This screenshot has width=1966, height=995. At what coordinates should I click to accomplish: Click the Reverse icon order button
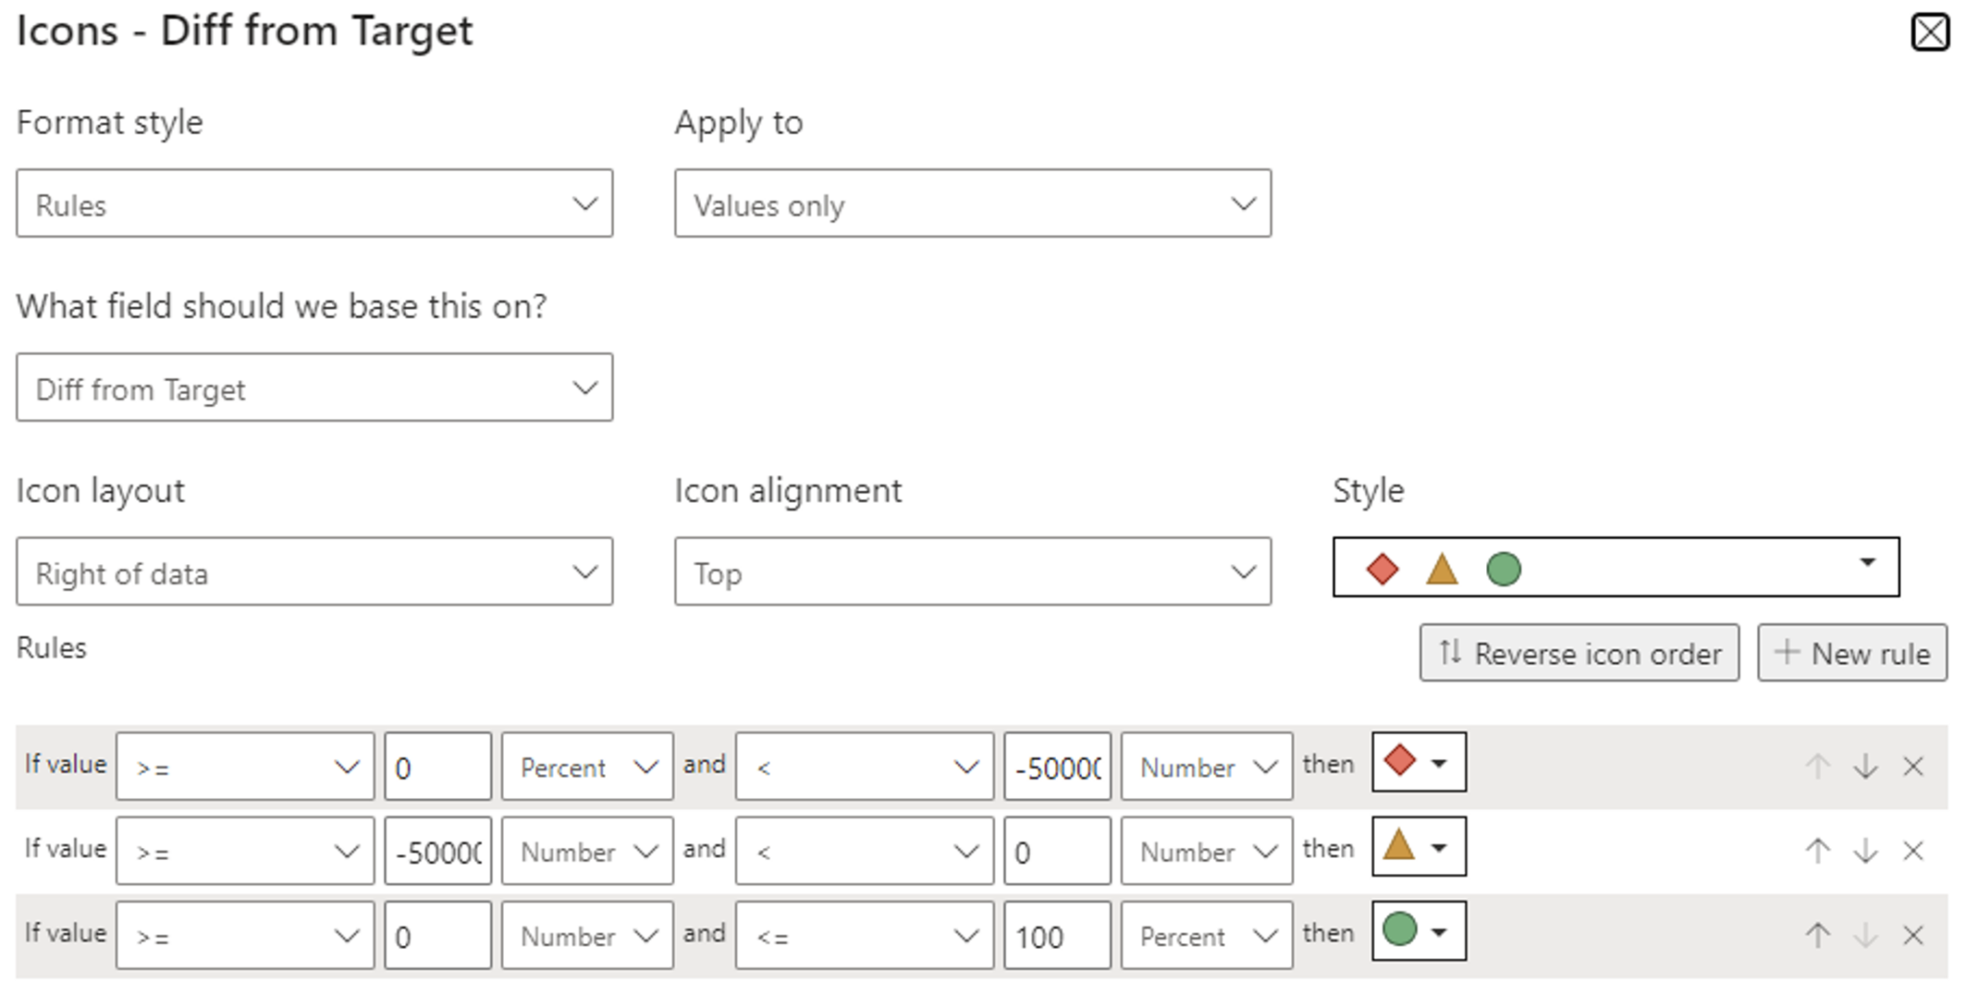(1578, 652)
